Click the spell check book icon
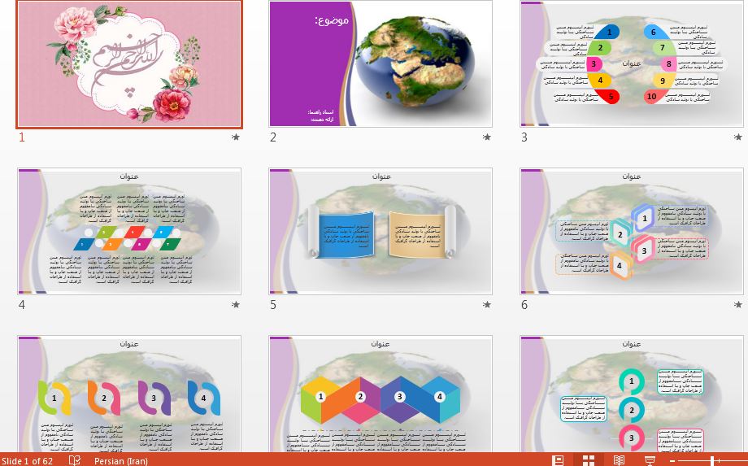 (x=75, y=460)
